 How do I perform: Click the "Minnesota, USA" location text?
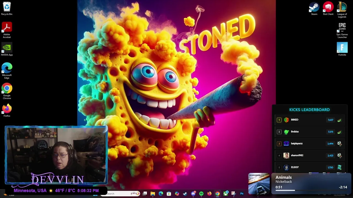[30, 191]
